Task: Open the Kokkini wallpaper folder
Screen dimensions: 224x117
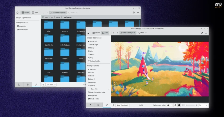Action: click(x=65, y=68)
